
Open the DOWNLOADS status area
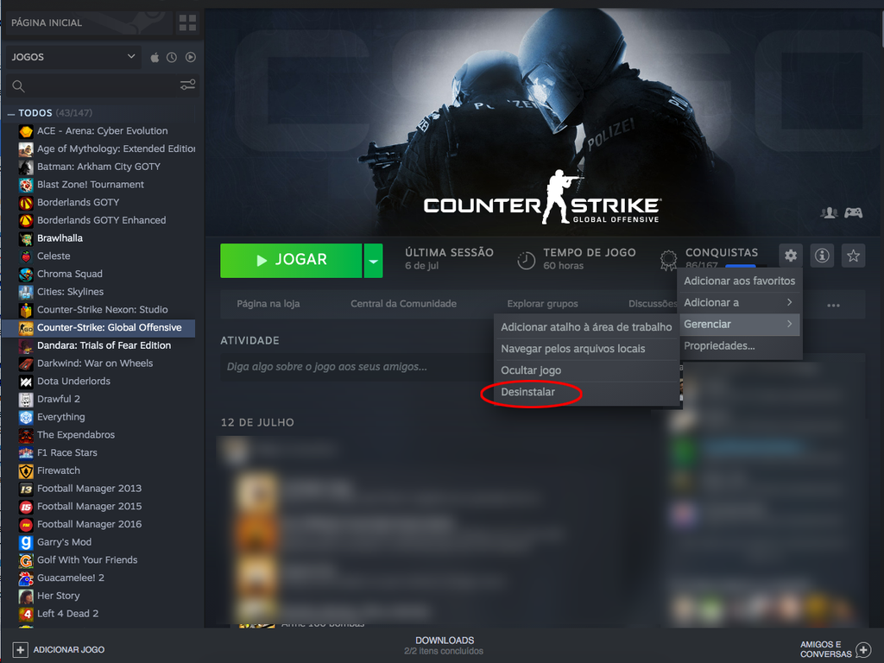445,646
